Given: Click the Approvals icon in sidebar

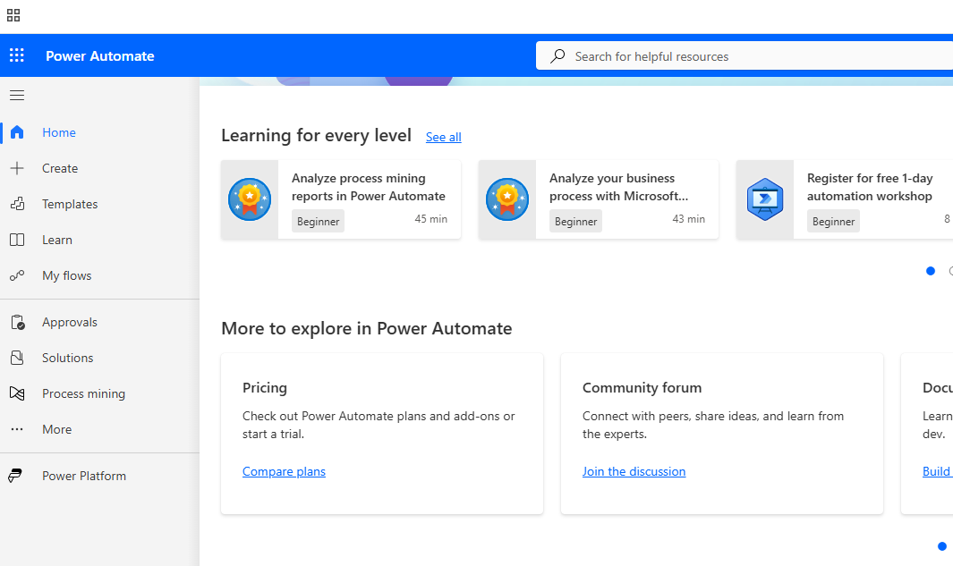Looking at the screenshot, I should point(17,322).
